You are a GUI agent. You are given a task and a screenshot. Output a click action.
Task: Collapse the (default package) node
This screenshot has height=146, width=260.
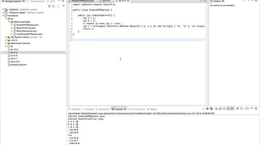tap(9, 21)
